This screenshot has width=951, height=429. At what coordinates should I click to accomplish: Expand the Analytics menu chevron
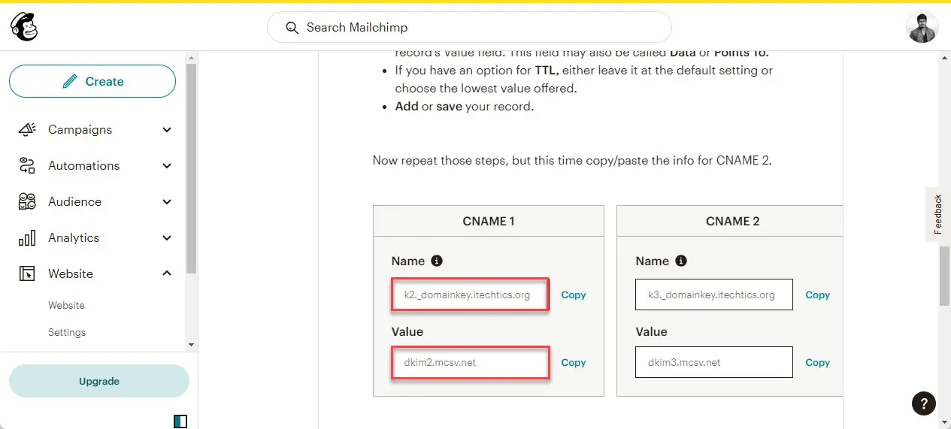(167, 237)
